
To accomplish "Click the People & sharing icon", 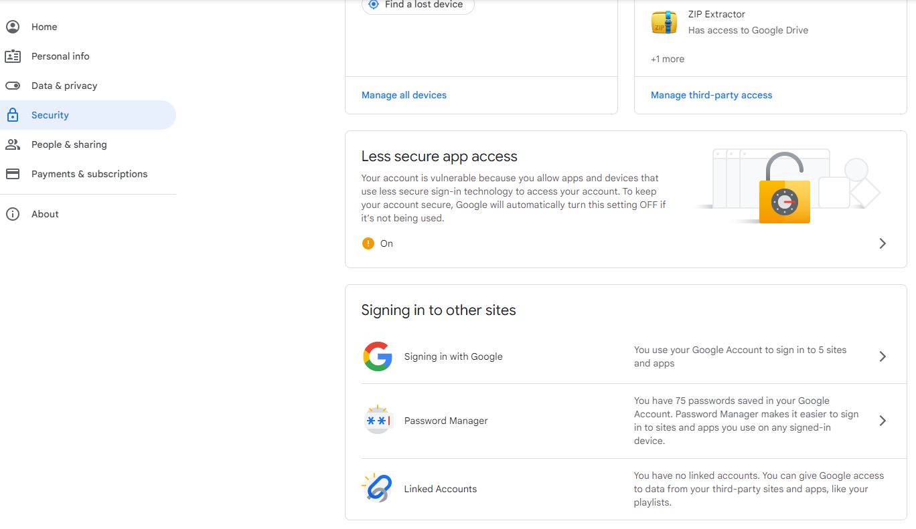I will coord(12,144).
